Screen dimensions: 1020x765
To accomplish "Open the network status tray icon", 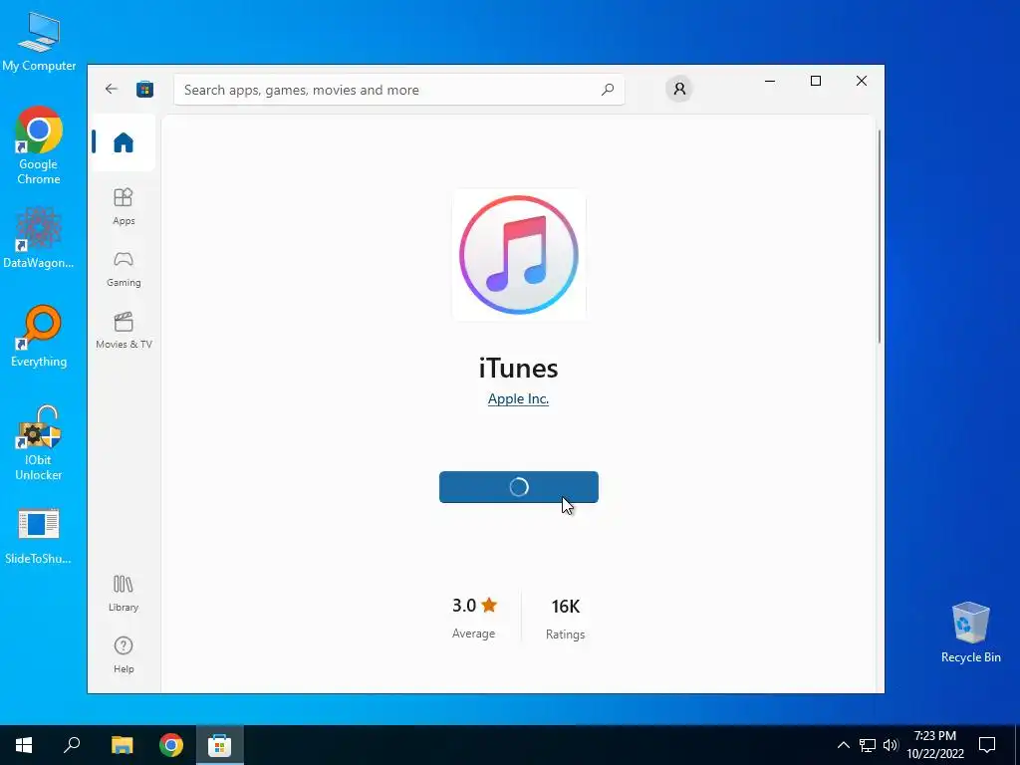I will pos(868,745).
